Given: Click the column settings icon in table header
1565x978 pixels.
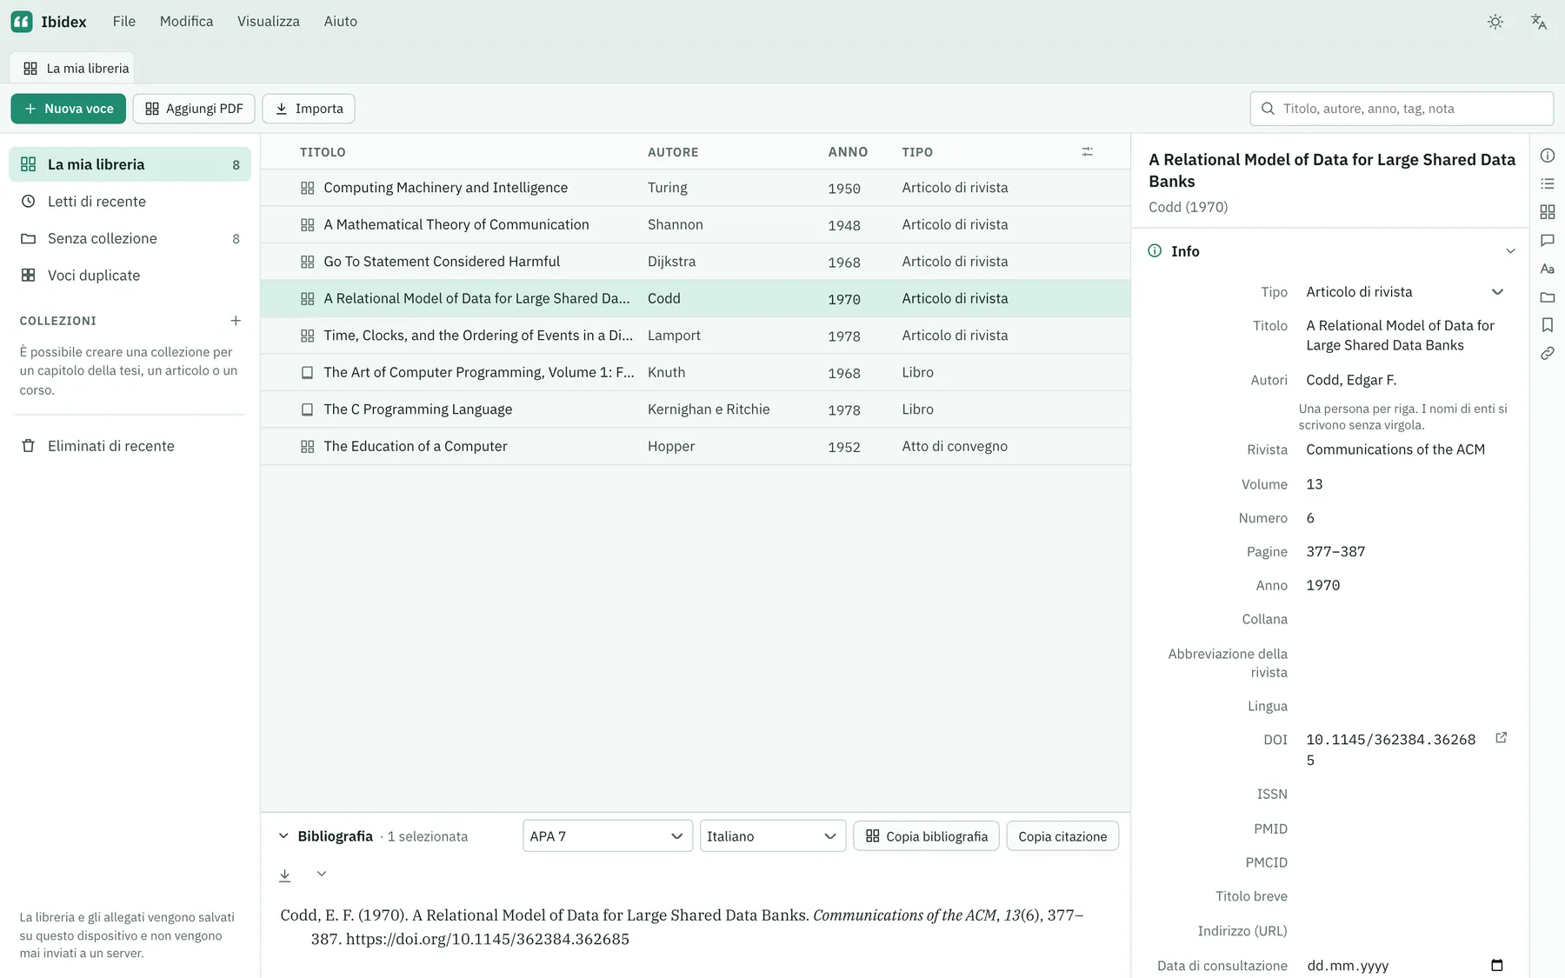Looking at the screenshot, I should [x=1087, y=152].
